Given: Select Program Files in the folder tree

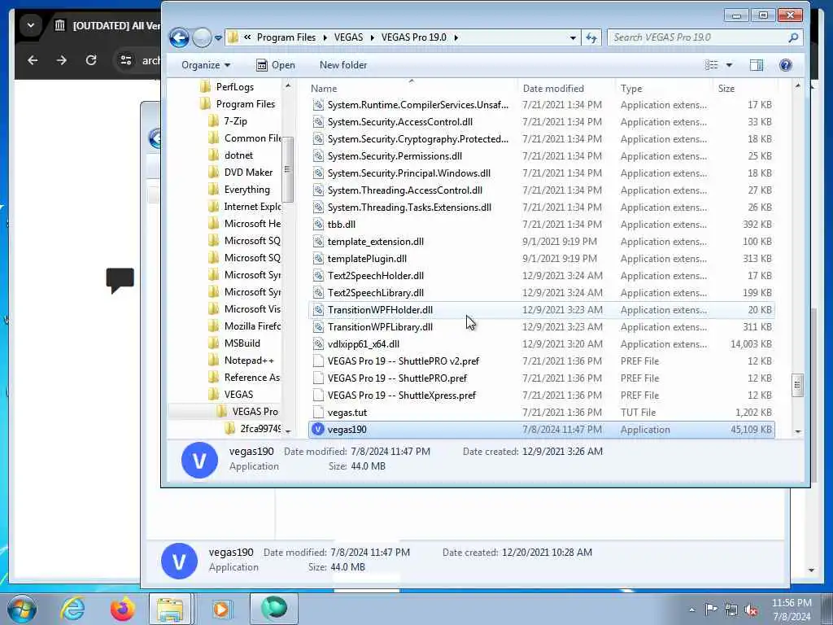Looking at the screenshot, I should pos(246,103).
